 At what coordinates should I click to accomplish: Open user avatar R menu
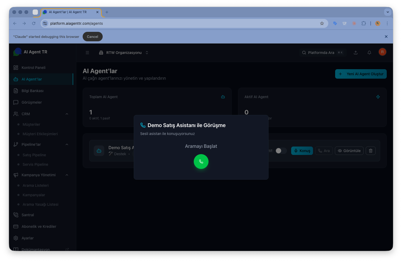coord(383,52)
